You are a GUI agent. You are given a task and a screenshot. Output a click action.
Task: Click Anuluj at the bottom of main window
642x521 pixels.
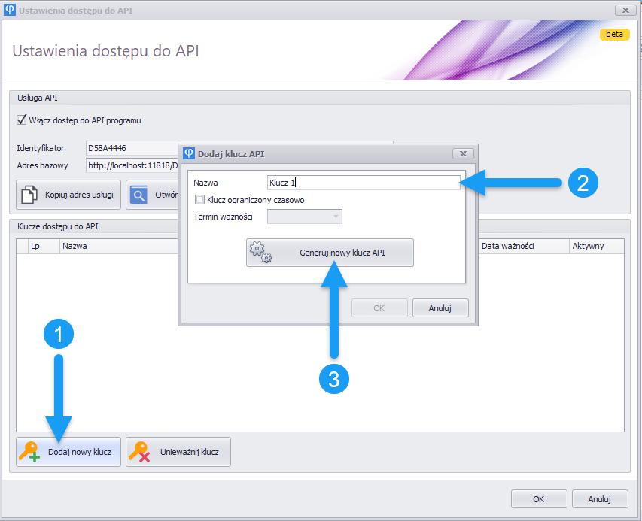pyautogui.click(x=599, y=498)
